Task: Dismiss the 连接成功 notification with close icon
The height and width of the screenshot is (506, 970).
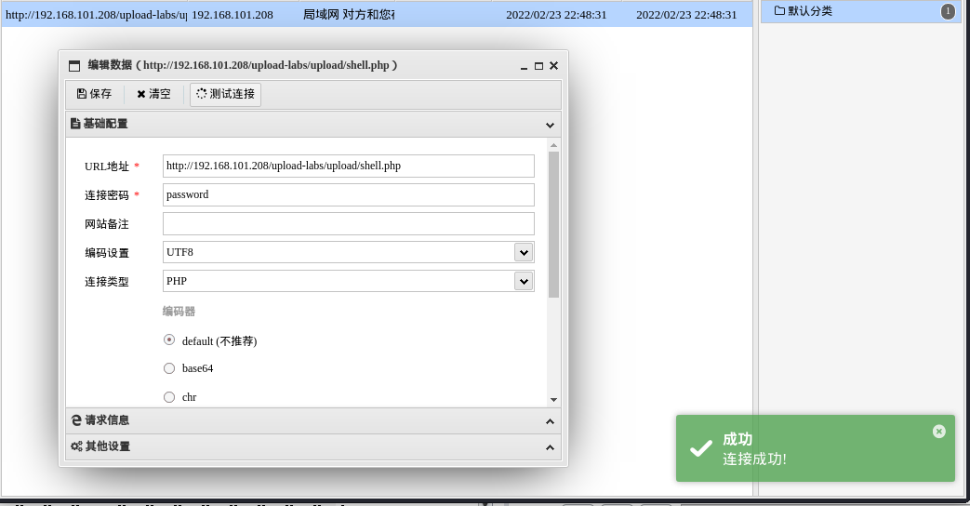Action: tap(939, 432)
